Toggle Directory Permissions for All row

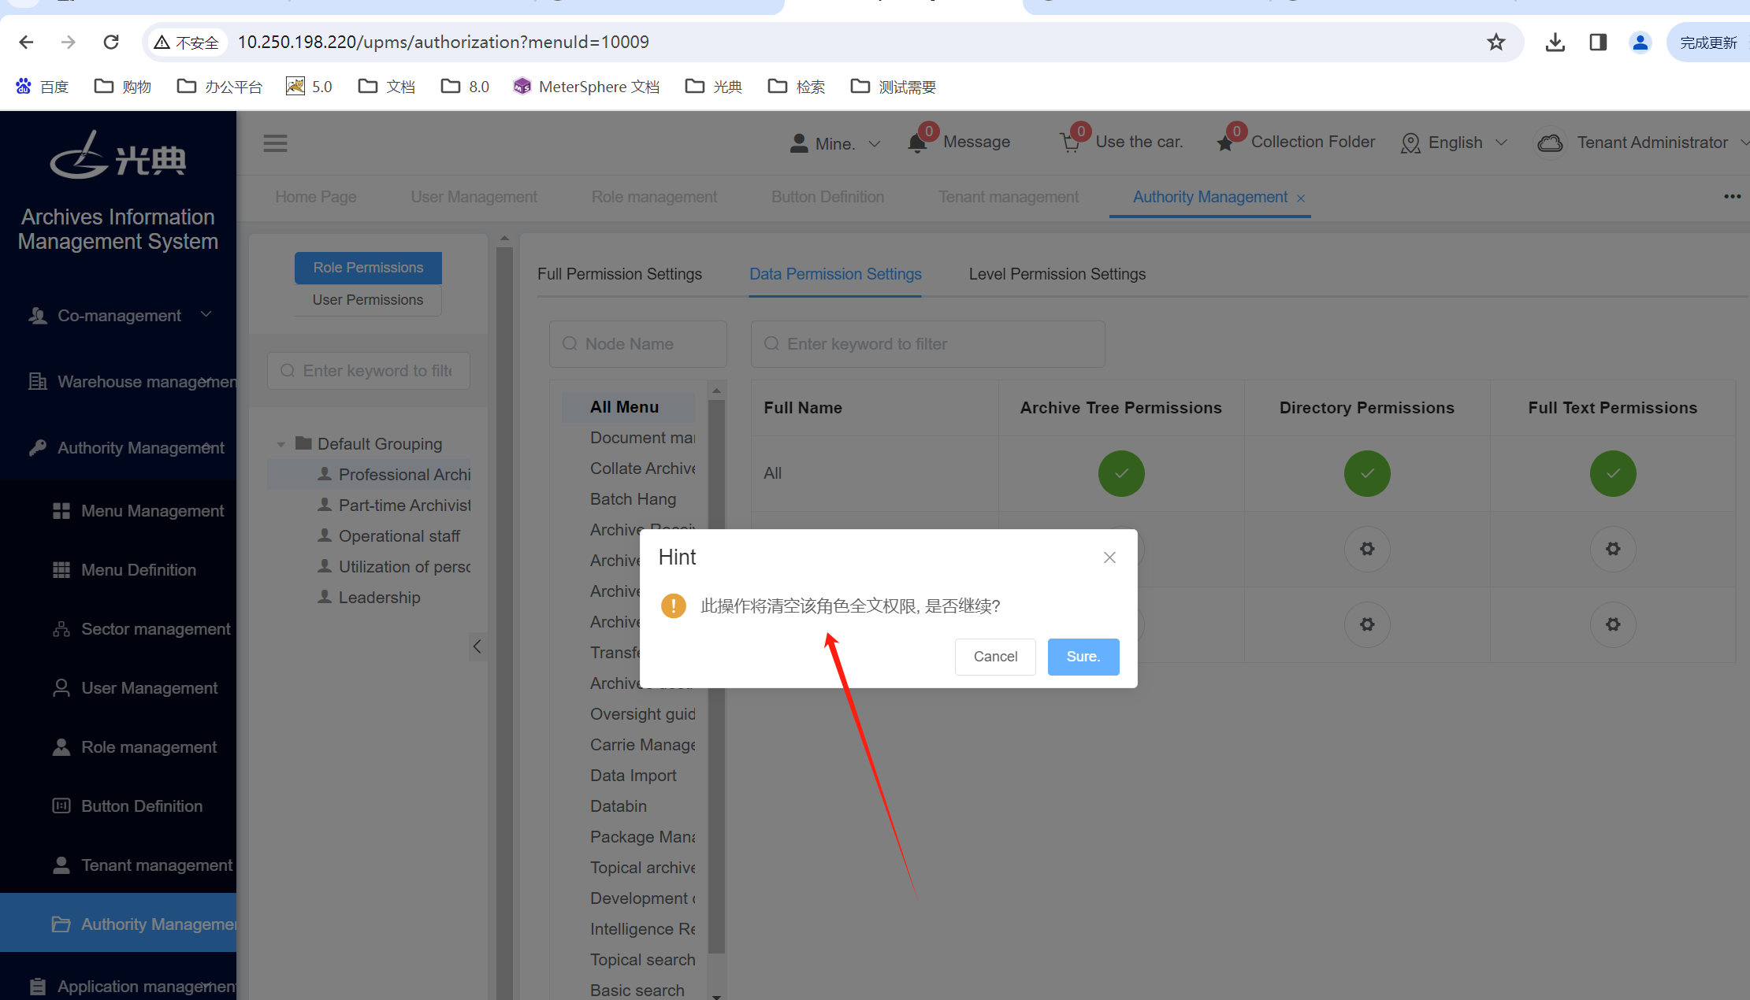pos(1367,473)
